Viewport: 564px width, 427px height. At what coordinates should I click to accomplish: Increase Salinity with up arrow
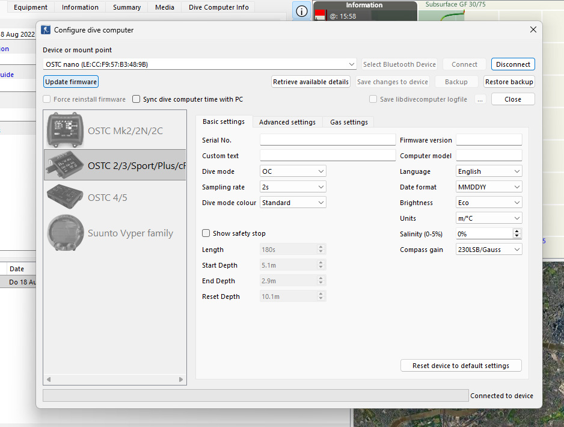[517, 232]
